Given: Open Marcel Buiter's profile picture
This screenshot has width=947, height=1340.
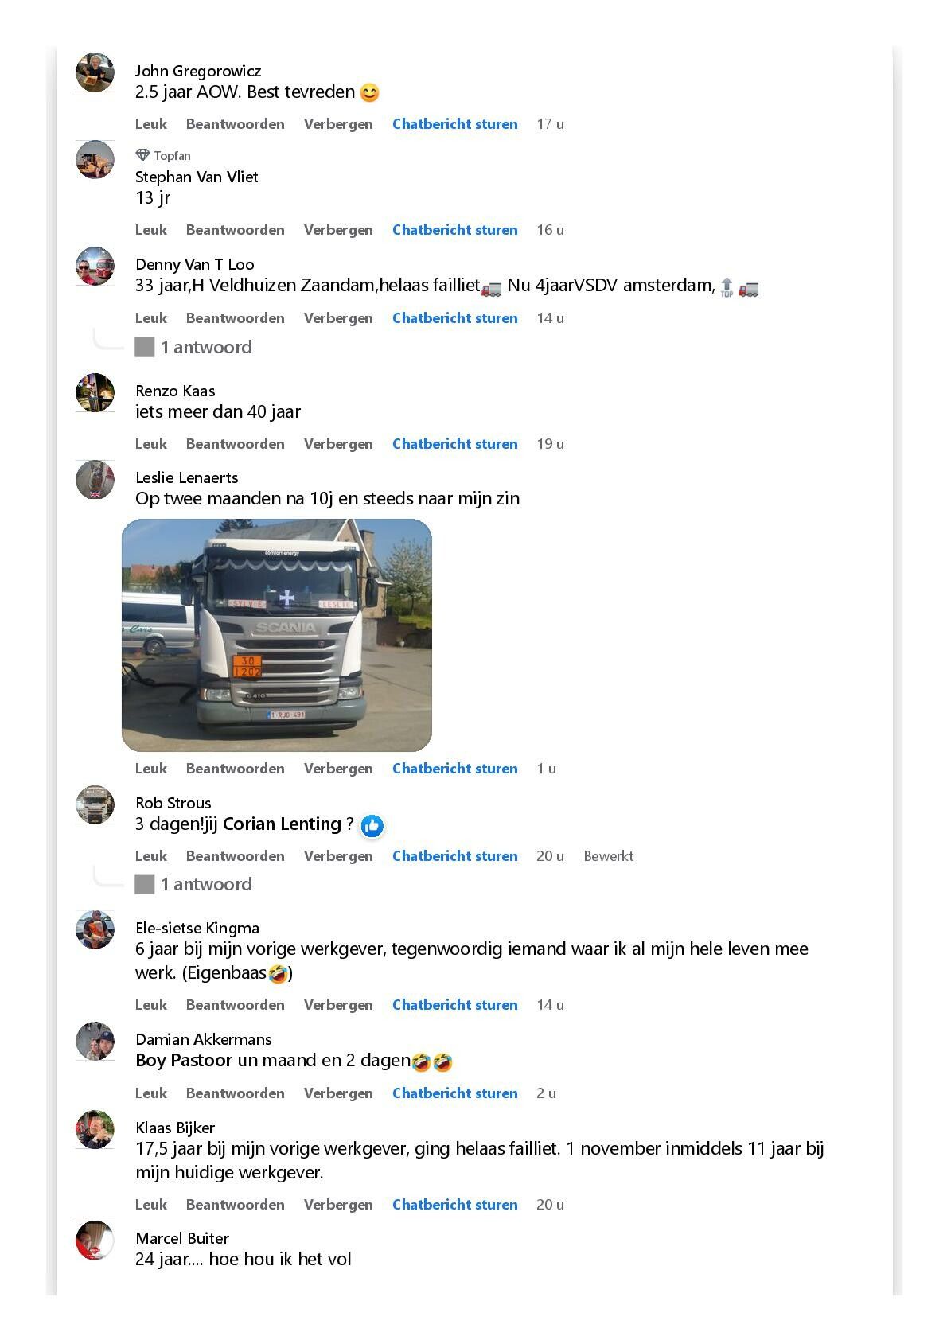Looking at the screenshot, I should (95, 1240).
